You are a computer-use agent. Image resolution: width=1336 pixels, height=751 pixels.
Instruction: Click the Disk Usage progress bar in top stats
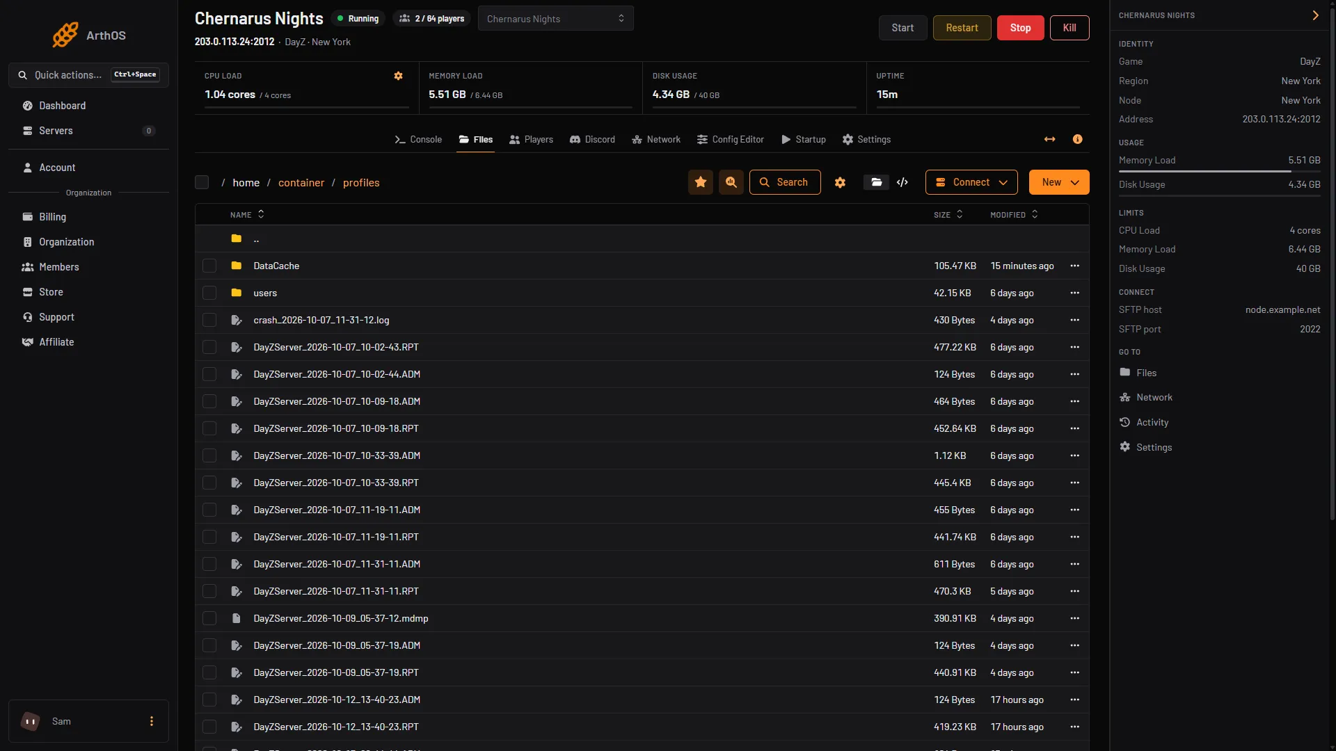point(754,107)
